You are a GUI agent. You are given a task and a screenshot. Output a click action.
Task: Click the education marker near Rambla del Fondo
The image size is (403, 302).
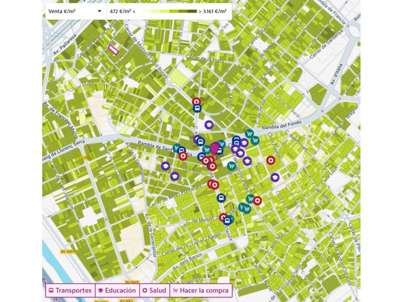tap(209, 125)
